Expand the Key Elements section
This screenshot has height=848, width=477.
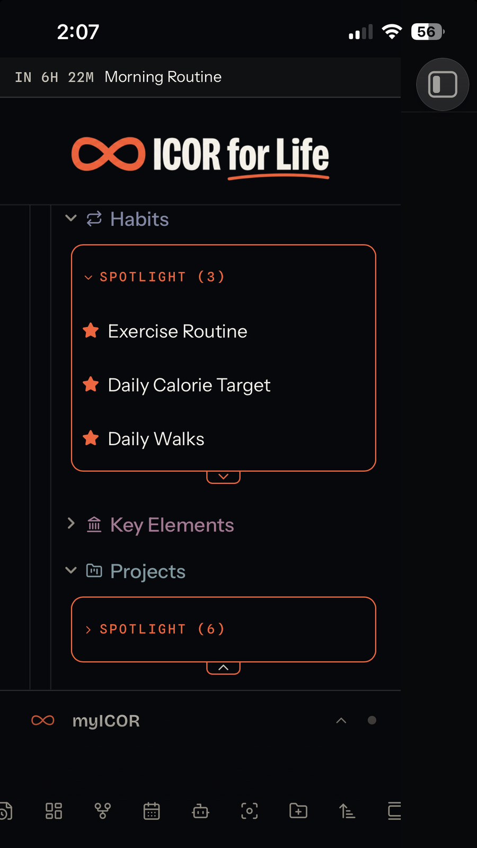click(x=71, y=524)
